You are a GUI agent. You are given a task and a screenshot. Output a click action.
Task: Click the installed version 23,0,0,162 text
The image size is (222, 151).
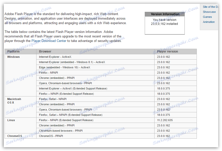click(x=165, y=24)
